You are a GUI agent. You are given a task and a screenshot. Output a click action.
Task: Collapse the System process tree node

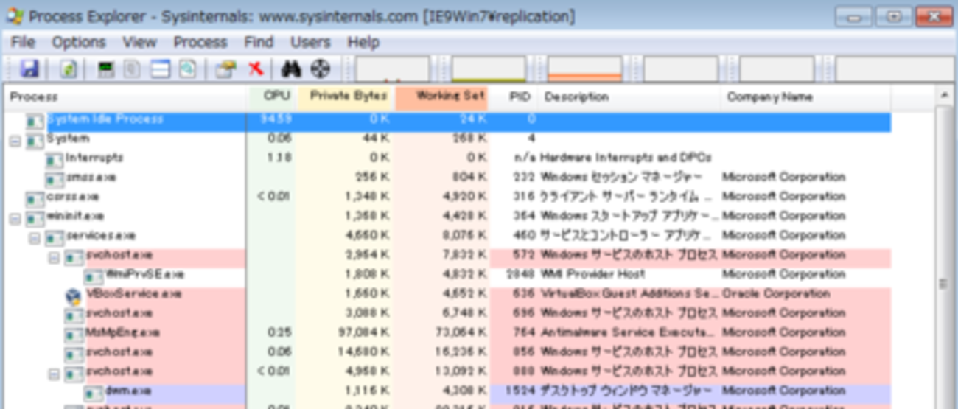click(15, 140)
